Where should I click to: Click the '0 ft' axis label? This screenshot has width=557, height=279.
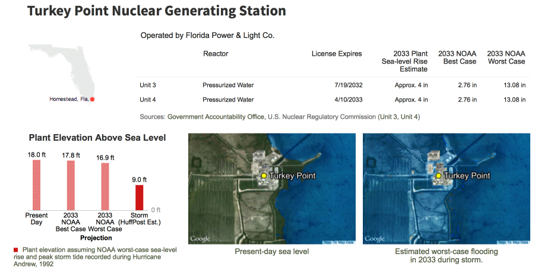click(x=156, y=210)
